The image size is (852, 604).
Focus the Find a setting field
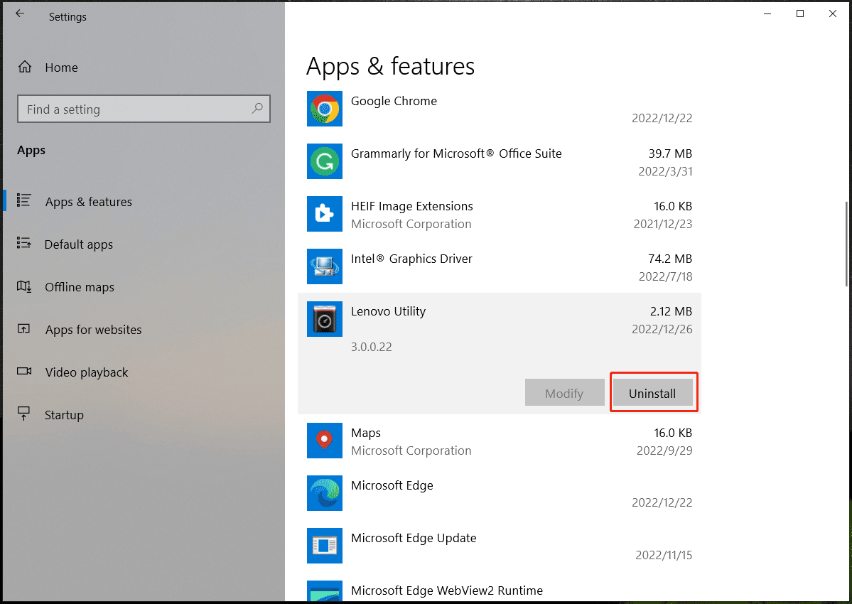[135, 109]
